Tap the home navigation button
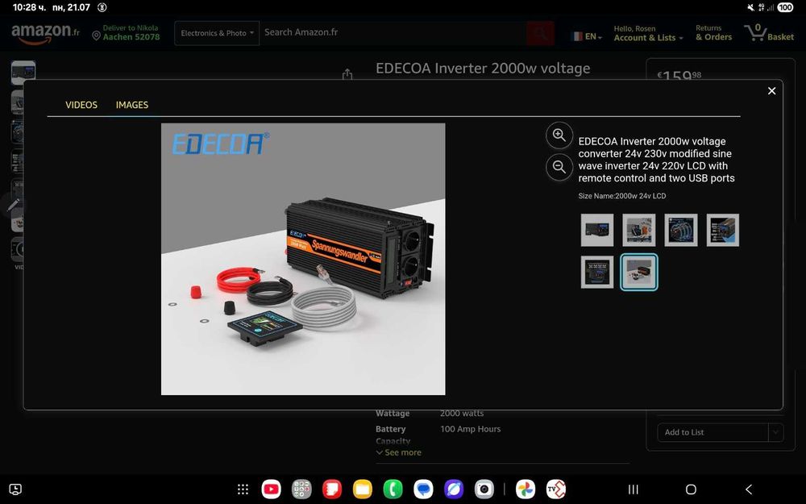 pos(692,489)
